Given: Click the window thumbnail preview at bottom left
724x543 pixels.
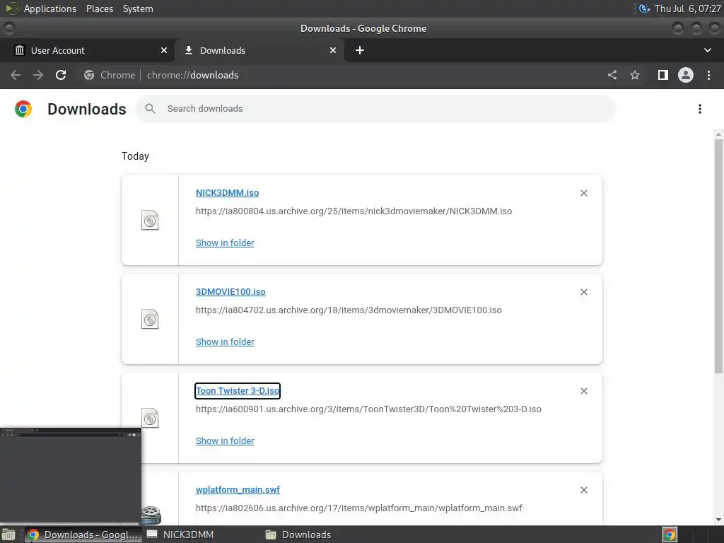Looking at the screenshot, I should coord(70,475).
